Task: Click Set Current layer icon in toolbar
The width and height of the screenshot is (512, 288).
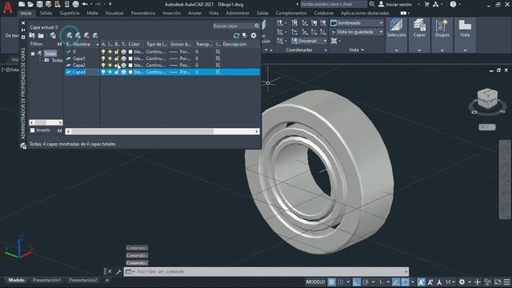Action: pos(95,35)
